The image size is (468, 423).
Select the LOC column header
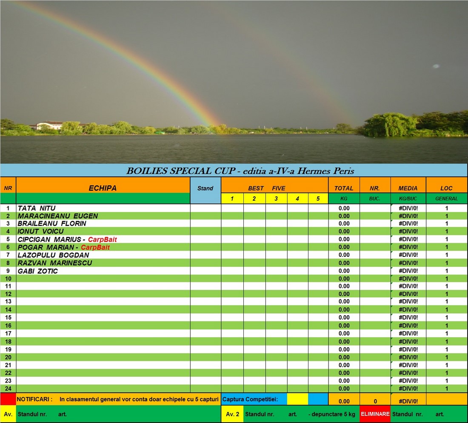point(446,188)
